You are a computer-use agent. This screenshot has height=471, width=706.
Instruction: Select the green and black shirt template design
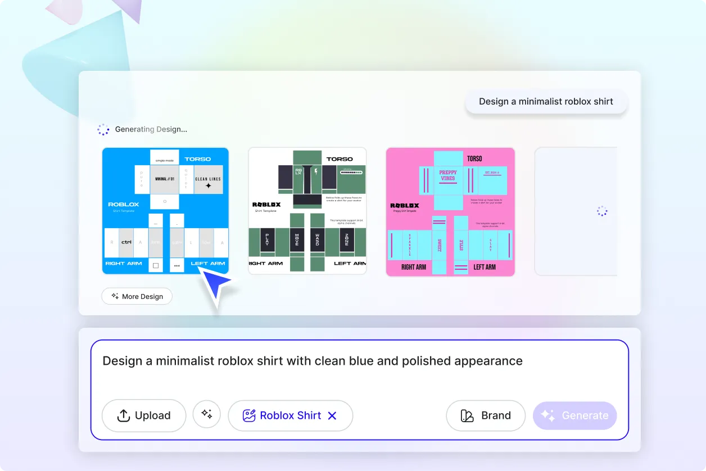307,211
